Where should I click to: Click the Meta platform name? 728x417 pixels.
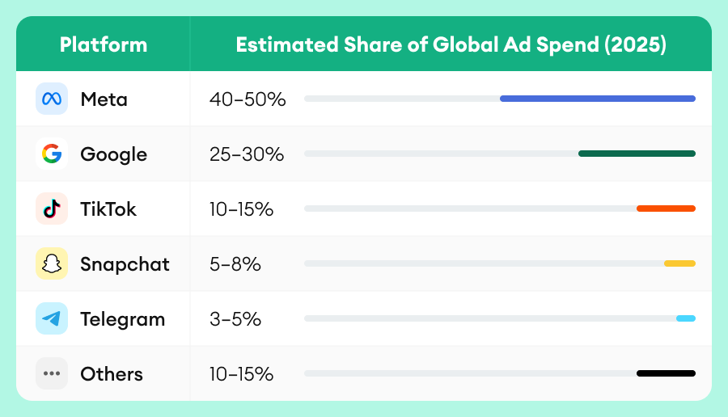[x=104, y=99]
